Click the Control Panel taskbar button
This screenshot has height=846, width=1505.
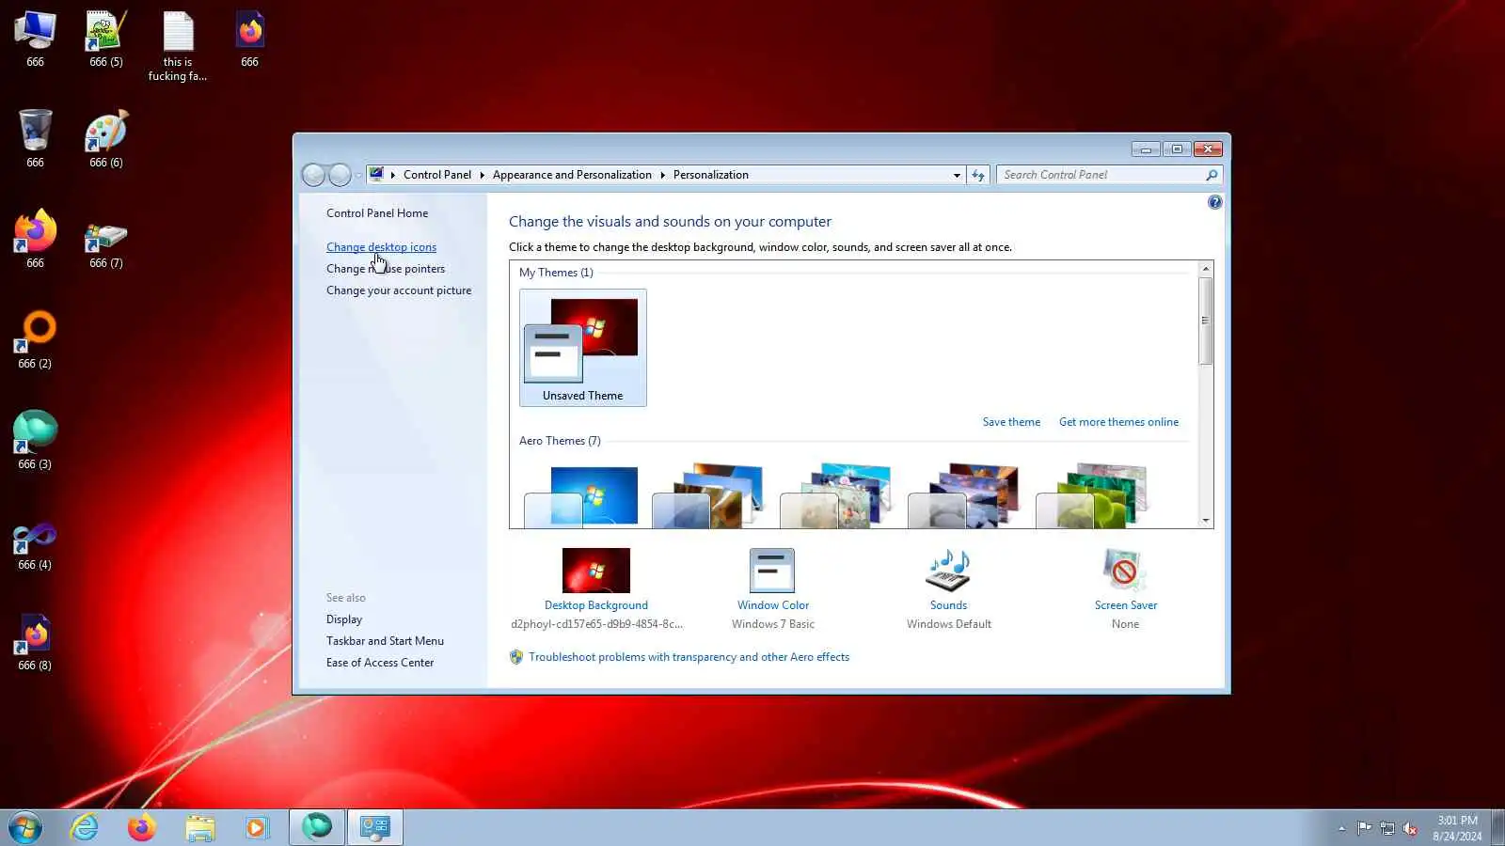click(x=375, y=827)
